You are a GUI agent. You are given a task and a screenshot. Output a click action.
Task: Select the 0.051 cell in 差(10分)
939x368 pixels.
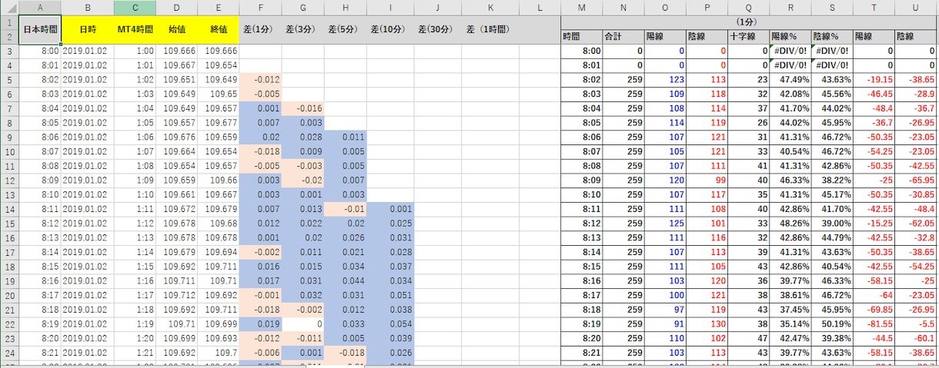pos(389,295)
